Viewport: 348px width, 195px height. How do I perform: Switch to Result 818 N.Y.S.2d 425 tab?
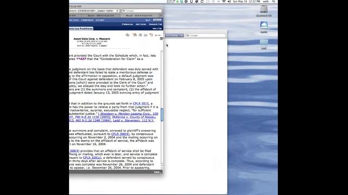point(139,16)
